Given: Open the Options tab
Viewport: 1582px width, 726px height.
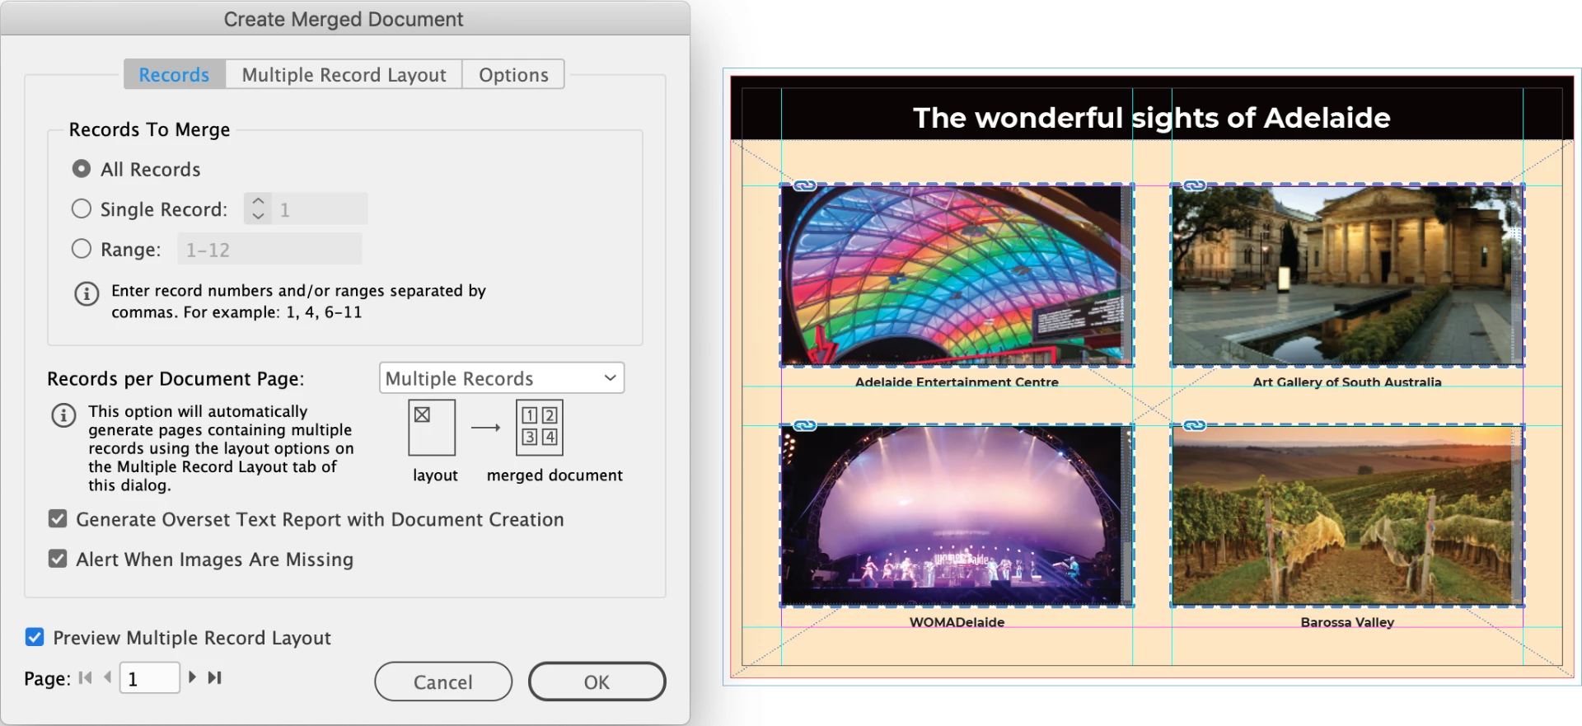Looking at the screenshot, I should pyautogui.click(x=513, y=74).
